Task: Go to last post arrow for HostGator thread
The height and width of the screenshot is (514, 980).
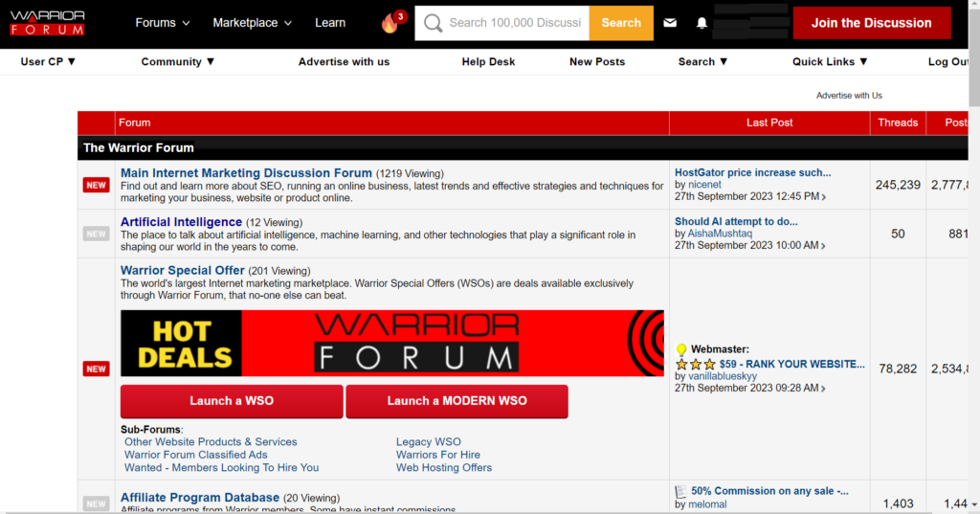Action: tap(824, 197)
